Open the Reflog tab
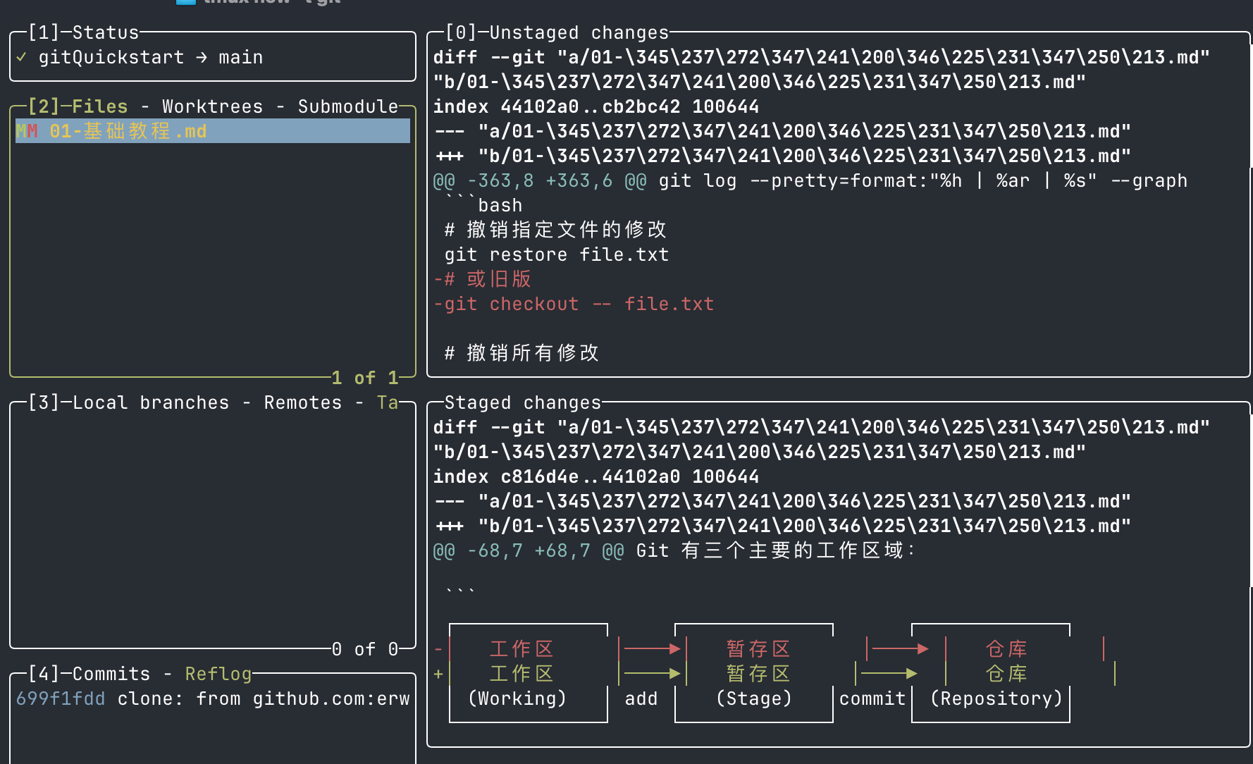 pyautogui.click(x=218, y=674)
